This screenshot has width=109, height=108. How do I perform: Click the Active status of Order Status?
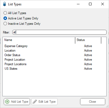point(88,55)
